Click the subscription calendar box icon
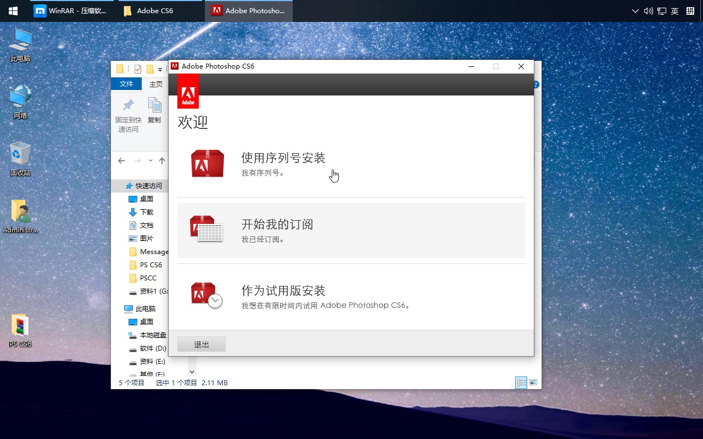Viewport: 703px width, 439px height. click(x=207, y=229)
